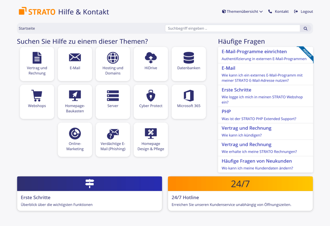Click the E-Mail envelope icon tile

tap(75, 58)
